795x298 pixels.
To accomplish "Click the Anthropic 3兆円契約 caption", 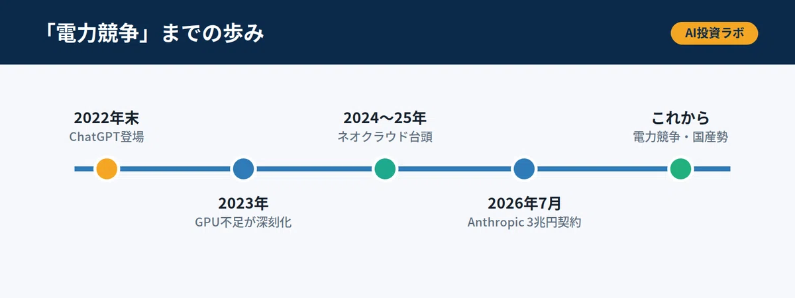I will tap(524, 223).
